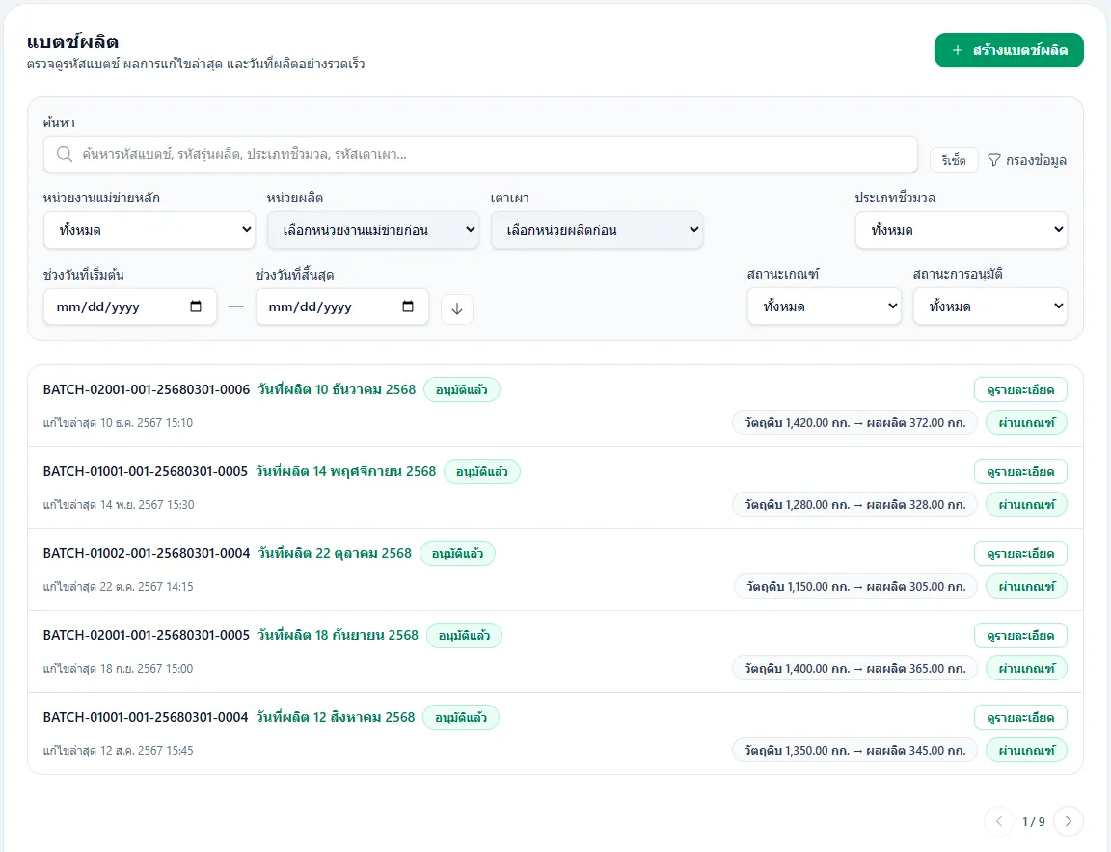Click end date mm/dd/yyyy field
The height and width of the screenshot is (852, 1111).
point(342,306)
